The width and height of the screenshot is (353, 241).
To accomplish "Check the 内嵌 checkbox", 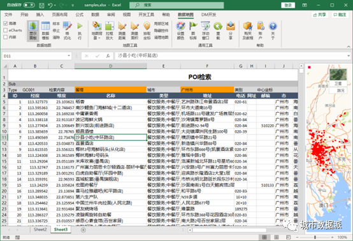I will click(6, 37).
